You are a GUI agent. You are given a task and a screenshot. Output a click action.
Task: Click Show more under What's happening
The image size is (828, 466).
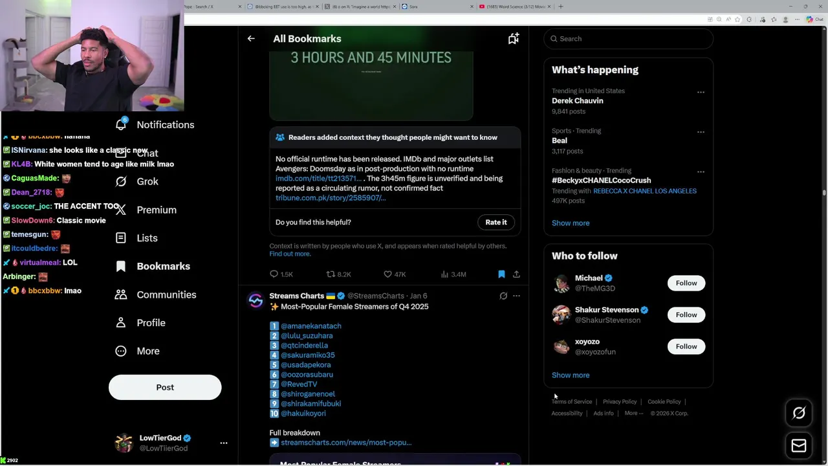click(571, 223)
